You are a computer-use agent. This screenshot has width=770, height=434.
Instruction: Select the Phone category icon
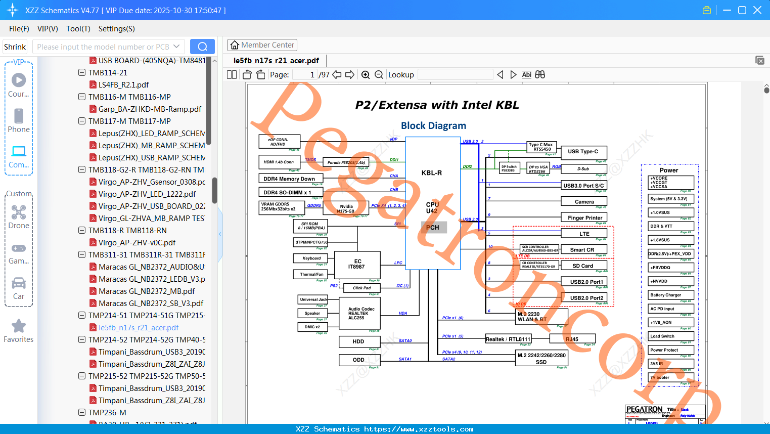pyautogui.click(x=19, y=121)
